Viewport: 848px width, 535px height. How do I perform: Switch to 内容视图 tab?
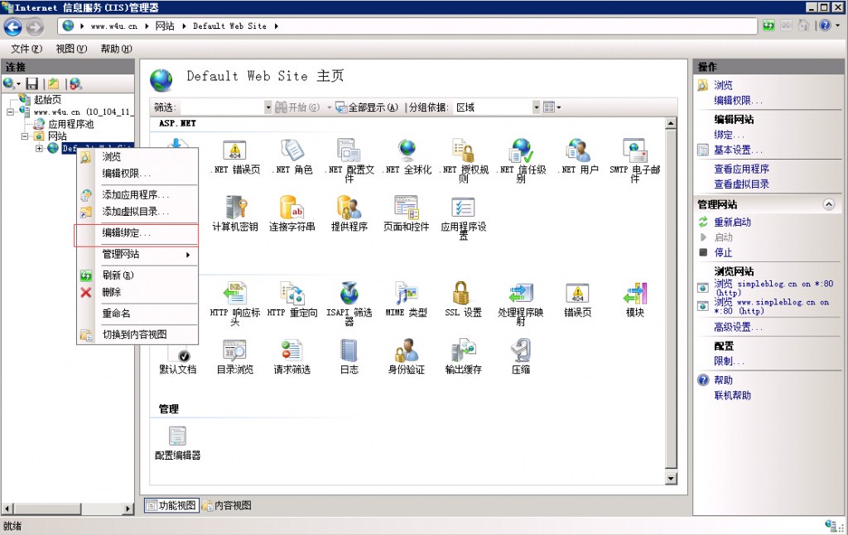pos(227,505)
